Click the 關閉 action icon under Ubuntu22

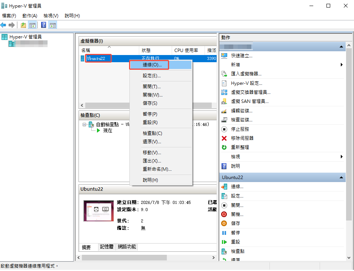[x=224, y=205]
